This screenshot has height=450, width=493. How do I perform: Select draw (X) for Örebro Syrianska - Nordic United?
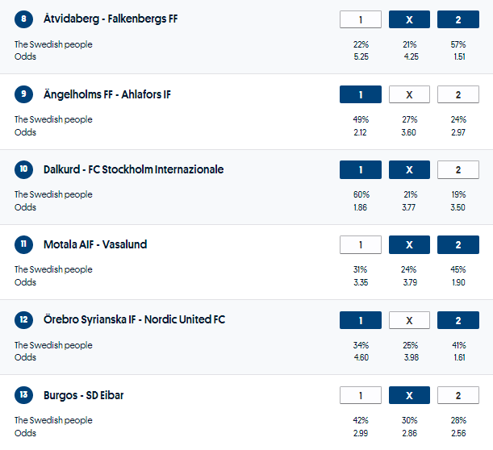click(409, 319)
